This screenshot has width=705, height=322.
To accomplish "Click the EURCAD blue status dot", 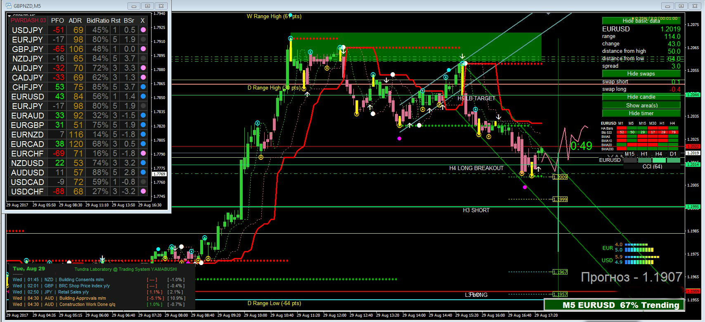I will (x=143, y=144).
